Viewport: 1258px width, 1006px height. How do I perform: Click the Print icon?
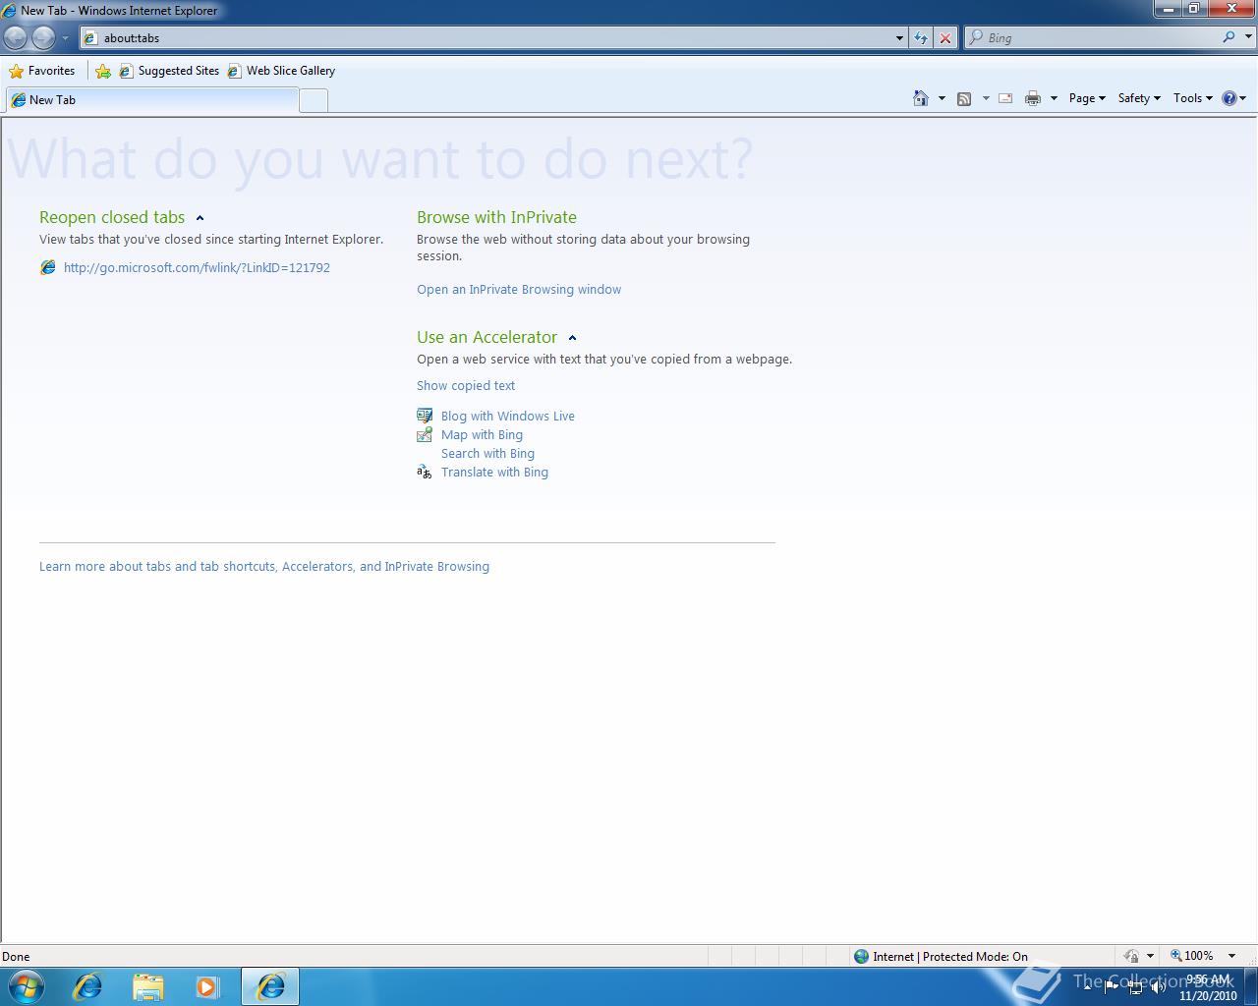pyautogui.click(x=1033, y=98)
